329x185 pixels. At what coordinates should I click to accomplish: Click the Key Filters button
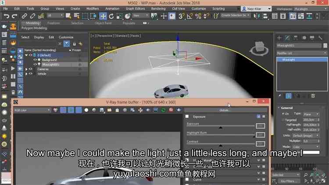pos(290,181)
